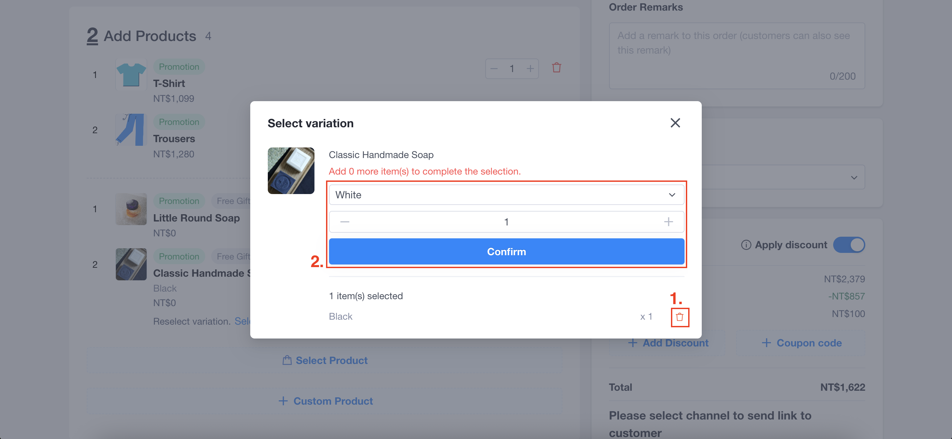Click the Confirm button
The height and width of the screenshot is (439, 952).
(x=506, y=252)
